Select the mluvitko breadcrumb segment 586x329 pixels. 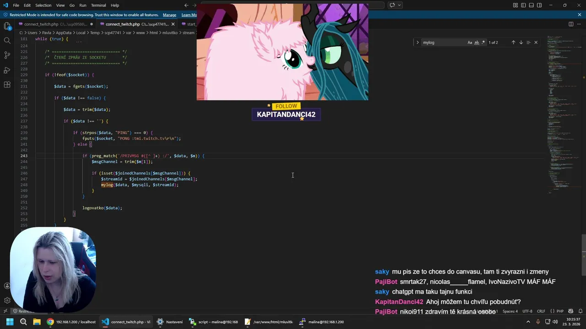(x=170, y=33)
